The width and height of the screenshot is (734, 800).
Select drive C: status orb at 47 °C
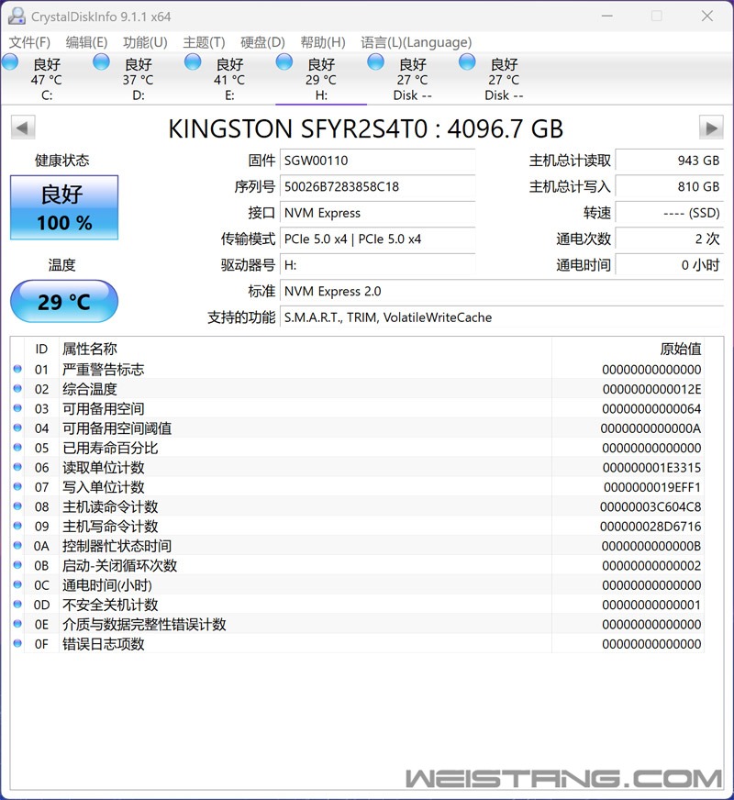pos(10,62)
